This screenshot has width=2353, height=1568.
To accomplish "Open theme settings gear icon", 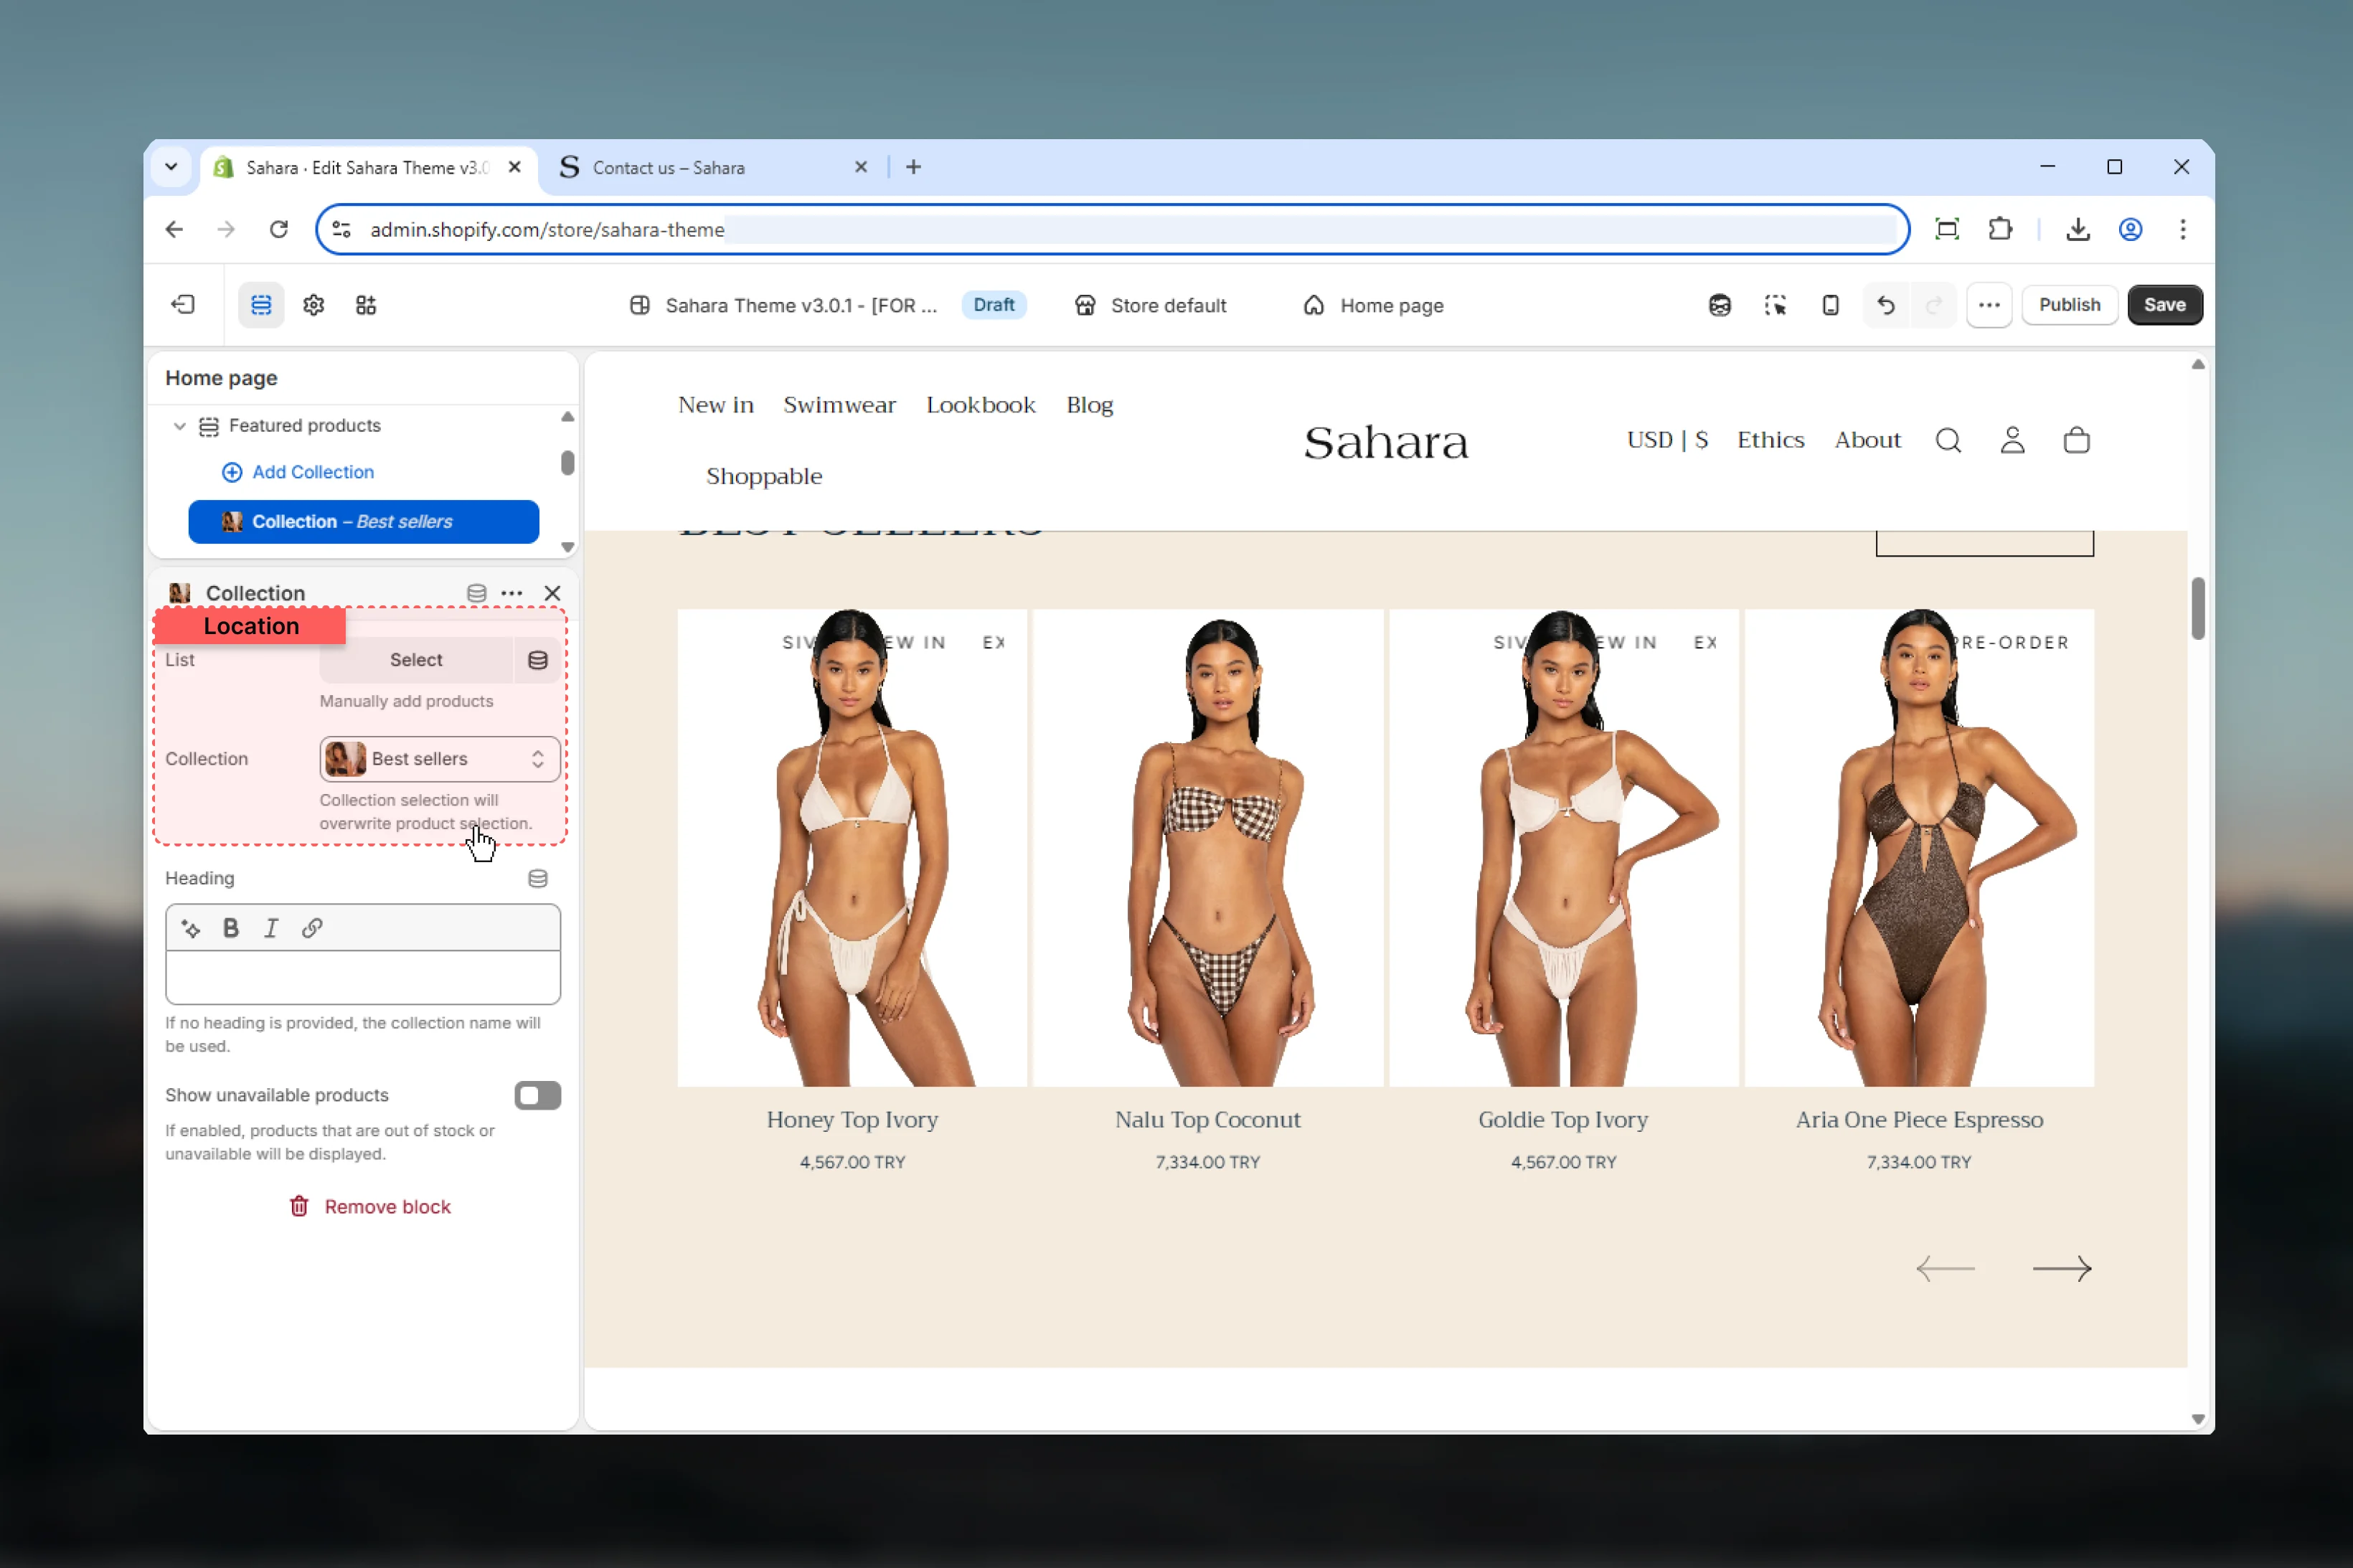I will [x=314, y=305].
